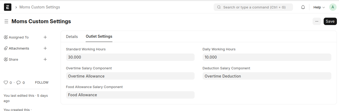Click plus icon next to Share
The height and width of the screenshot is (111, 339).
pyautogui.click(x=45, y=59)
